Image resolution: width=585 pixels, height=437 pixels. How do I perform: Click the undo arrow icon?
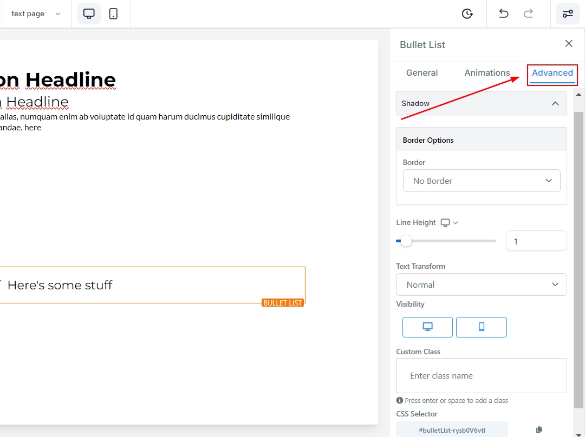(x=503, y=14)
